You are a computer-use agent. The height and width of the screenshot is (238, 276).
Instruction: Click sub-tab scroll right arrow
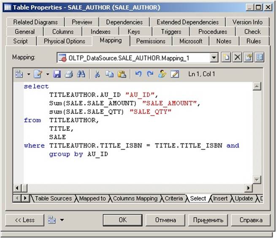click(x=25, y=198)
